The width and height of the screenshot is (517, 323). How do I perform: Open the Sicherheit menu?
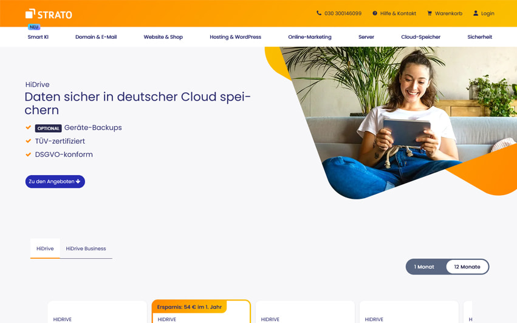point(480,37)
